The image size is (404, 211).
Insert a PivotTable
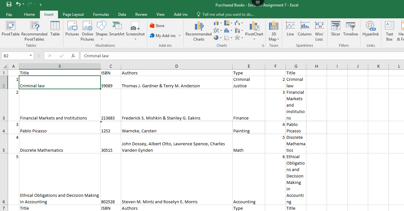point(10,31)
